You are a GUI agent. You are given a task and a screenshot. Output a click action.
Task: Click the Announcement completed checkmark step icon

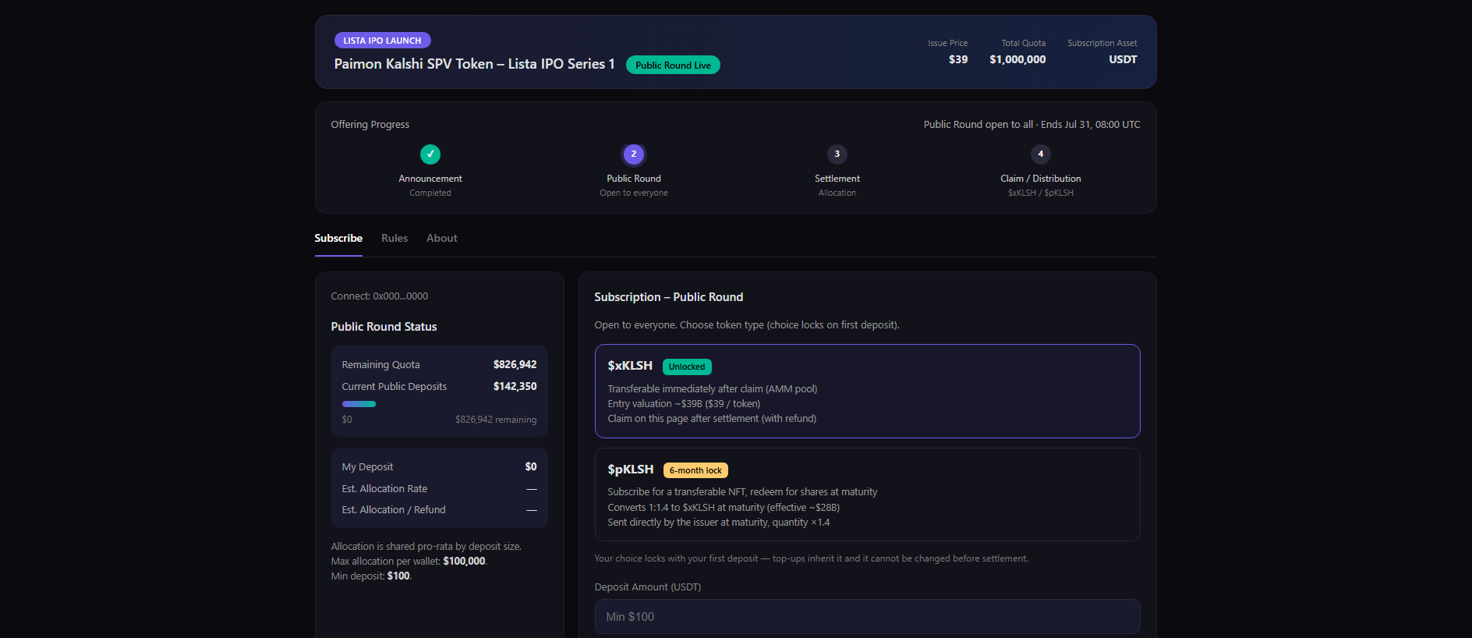click(x=430, y=154)
